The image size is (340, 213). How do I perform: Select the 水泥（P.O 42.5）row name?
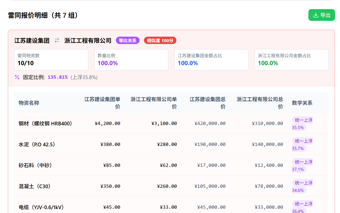click(x=37, y=144)
